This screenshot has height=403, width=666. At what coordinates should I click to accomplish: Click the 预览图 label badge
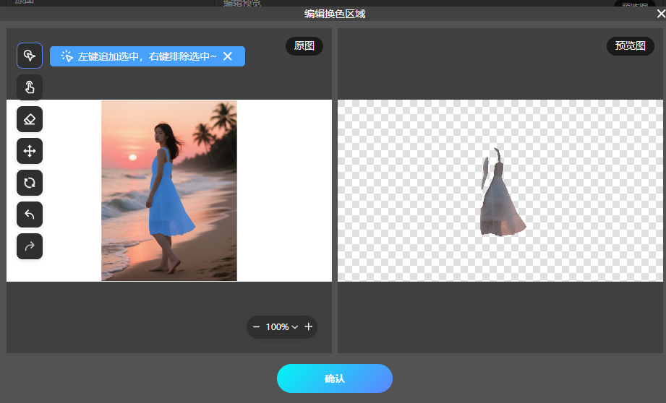[x=630, y=46]
